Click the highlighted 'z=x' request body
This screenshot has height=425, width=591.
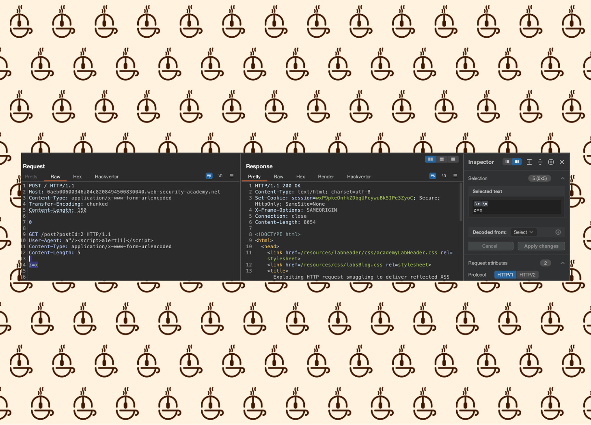33,265
